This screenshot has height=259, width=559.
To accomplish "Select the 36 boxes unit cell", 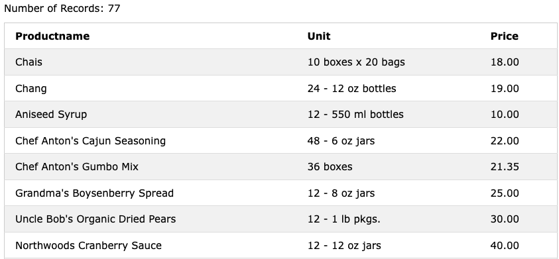I will click(330, 167).
